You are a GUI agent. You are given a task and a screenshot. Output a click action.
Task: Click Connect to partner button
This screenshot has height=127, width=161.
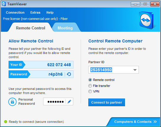coord(107,102)
